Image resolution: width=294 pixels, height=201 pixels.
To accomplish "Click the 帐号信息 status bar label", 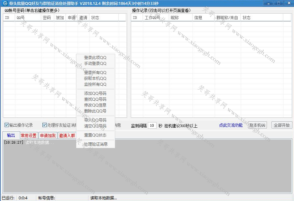I will (x=47, y=198).
